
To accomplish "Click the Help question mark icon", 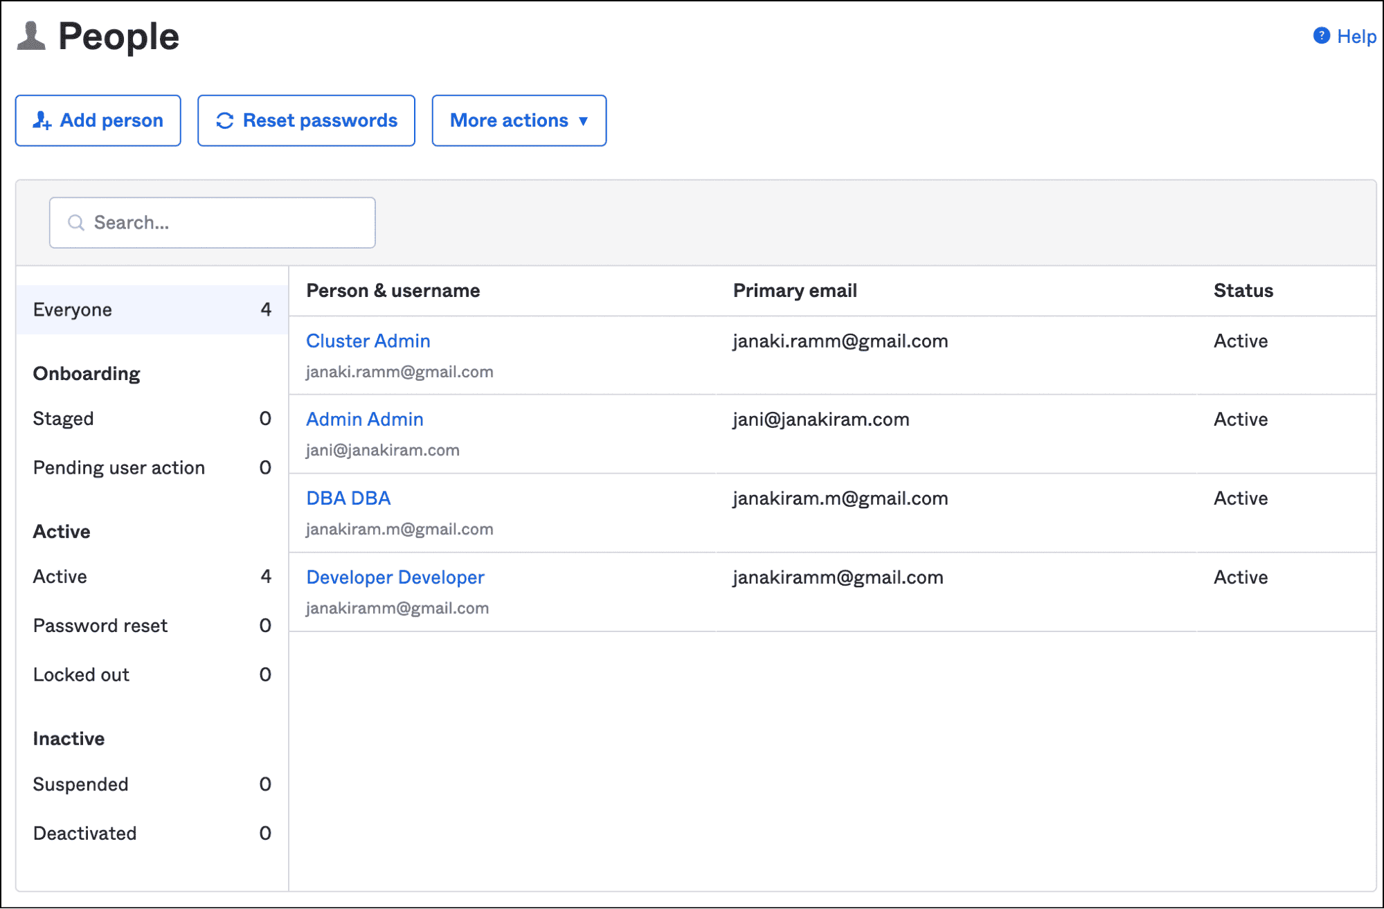I will (1321, 36).
